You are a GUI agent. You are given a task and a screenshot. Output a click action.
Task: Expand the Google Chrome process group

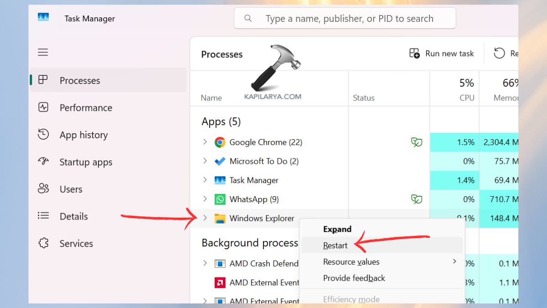pos(205,142)
